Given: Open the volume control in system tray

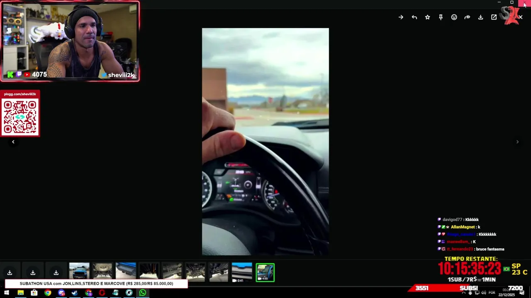Looking at the screenshot, I should [483, 293].
